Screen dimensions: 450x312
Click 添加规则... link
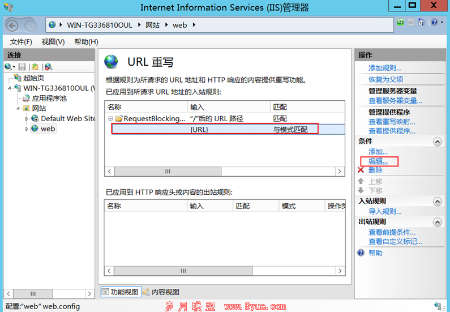coord(385,68)
